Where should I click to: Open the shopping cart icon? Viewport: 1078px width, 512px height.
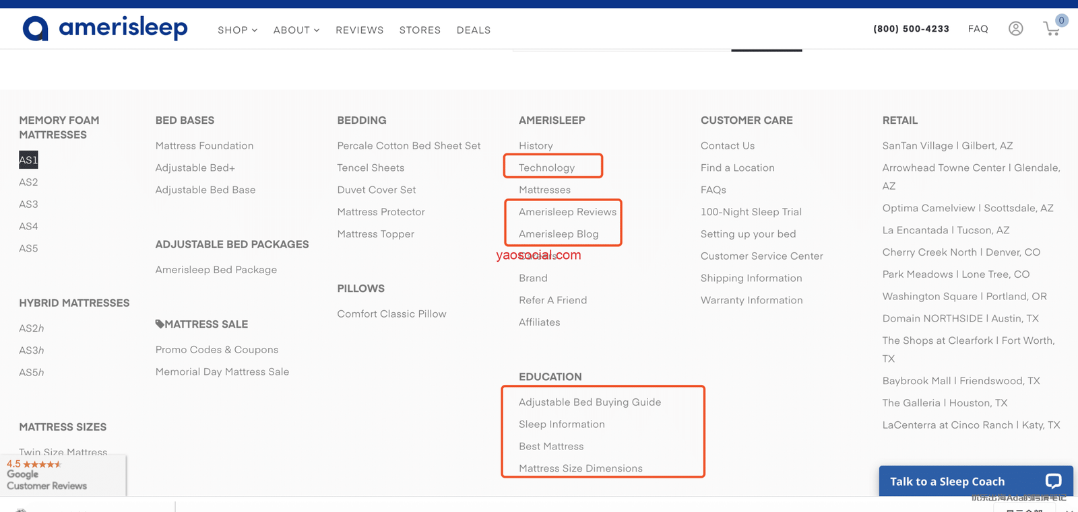1052,29
